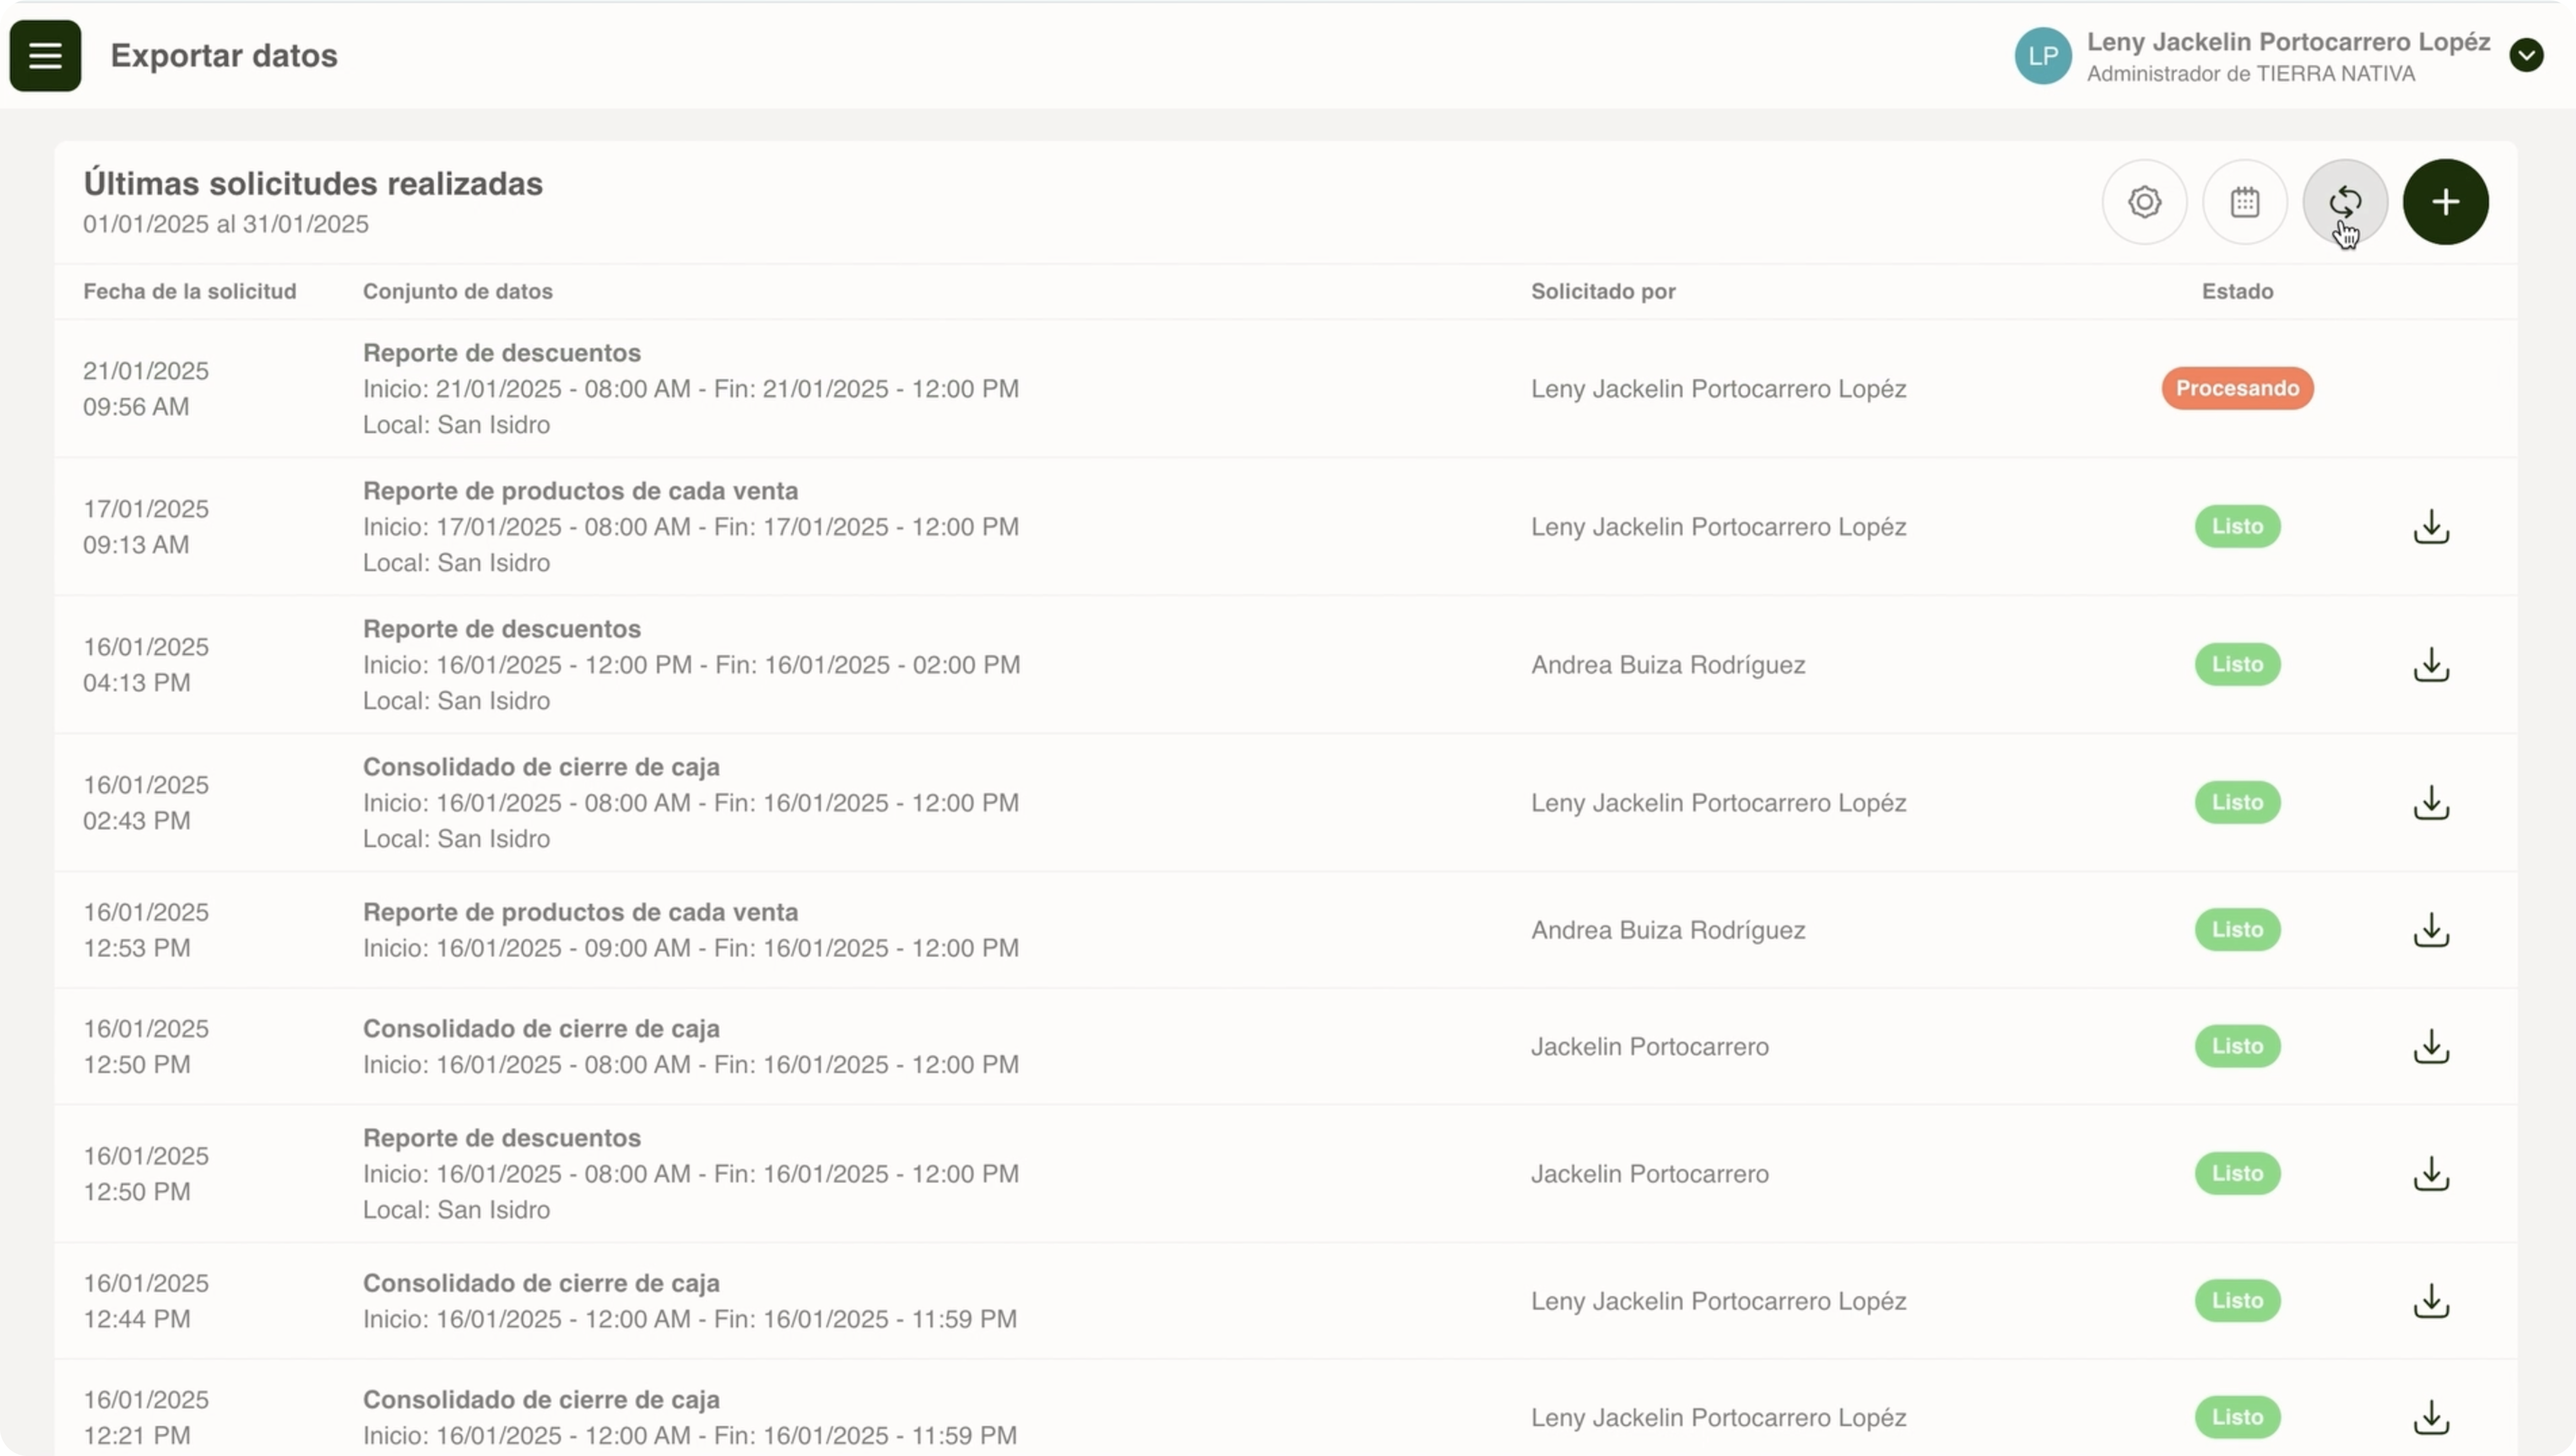2576x1456 pixels.
Task: Download the 12:53 PM products report
Action: tap(2431, 930)
